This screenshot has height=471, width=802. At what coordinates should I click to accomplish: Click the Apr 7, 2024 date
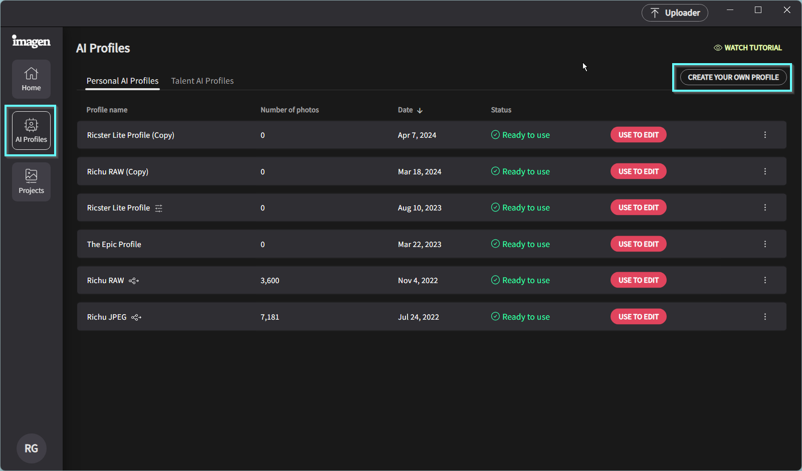click(417, 135)
